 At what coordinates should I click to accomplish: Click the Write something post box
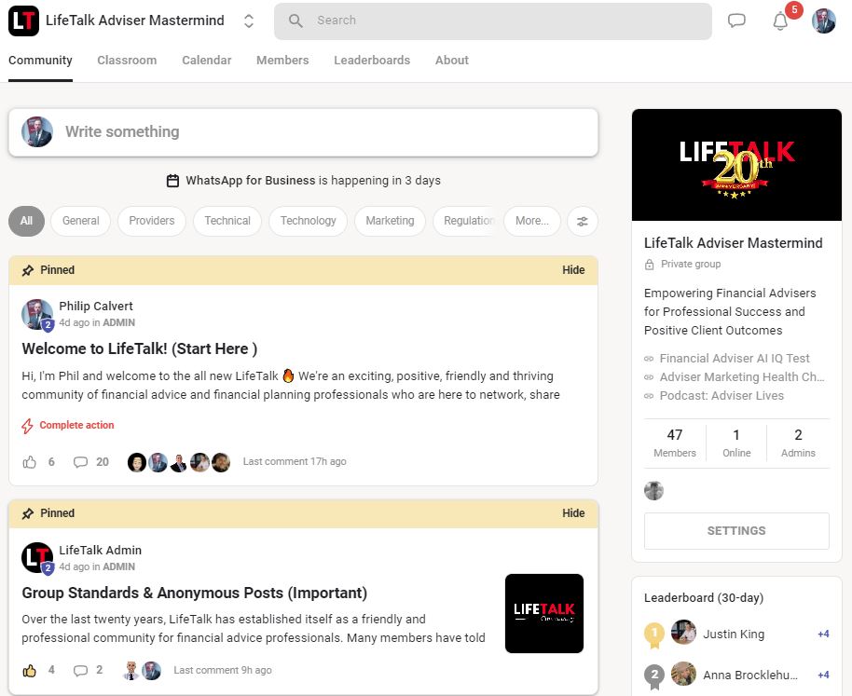click(303, 132)
